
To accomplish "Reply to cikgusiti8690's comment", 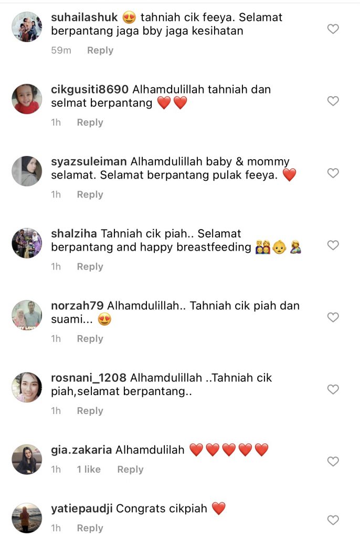I will click(x=90, y=122).
